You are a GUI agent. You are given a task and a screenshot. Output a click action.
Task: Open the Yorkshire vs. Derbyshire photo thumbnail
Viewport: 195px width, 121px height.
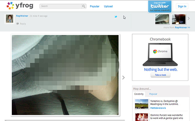click(141, 104)
